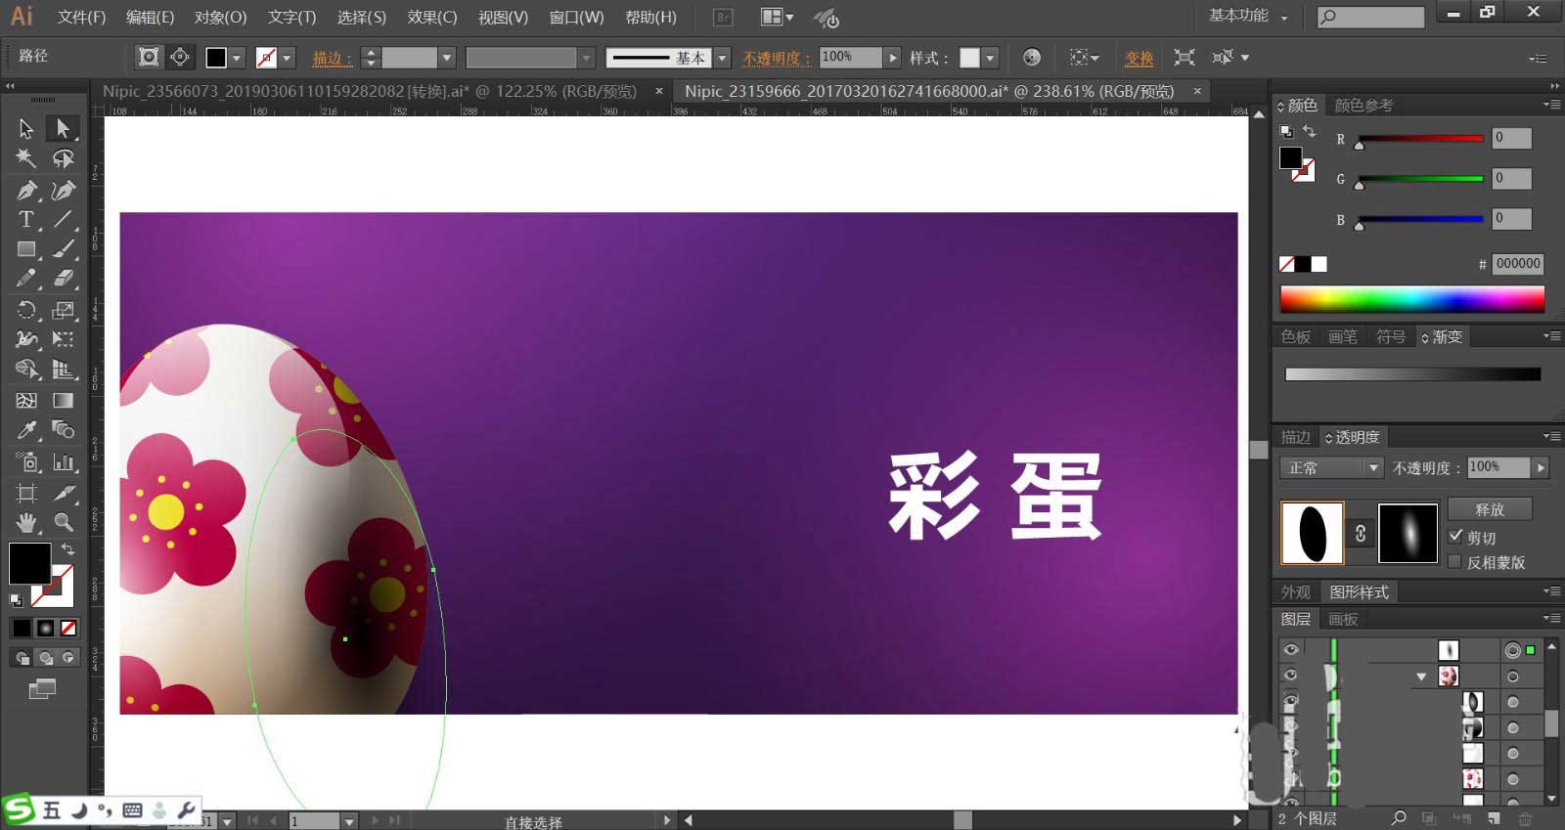Open the stroke weight dropdown

click(x=446, y=58)
